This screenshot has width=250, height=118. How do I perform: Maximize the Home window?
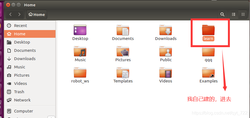[19, 5]
